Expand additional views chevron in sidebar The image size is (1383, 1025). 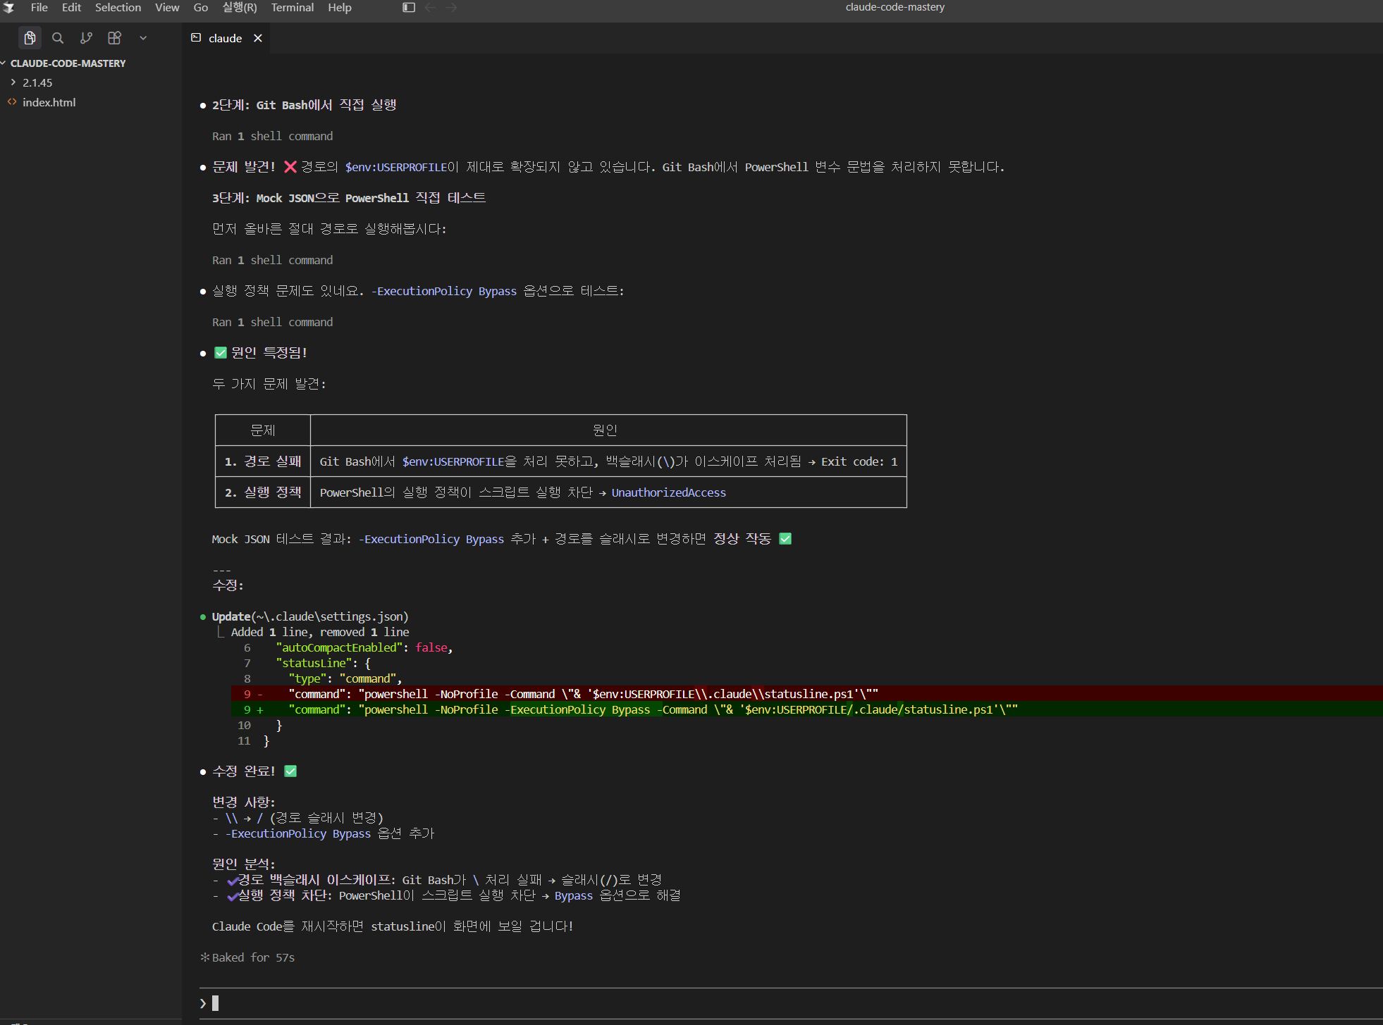coord(143,38)
